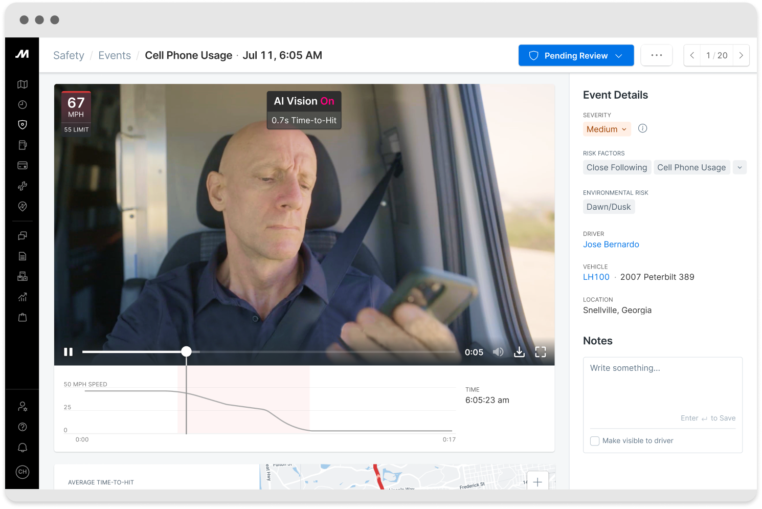Image resolution: width=762 pixels, height=509 pixels.
Task: Open the Pending Review status dropdown
Action: point(576,55)
